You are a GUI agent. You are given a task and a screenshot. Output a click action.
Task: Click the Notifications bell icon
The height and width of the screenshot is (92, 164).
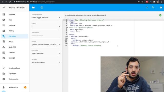click(x=4, y=87)
